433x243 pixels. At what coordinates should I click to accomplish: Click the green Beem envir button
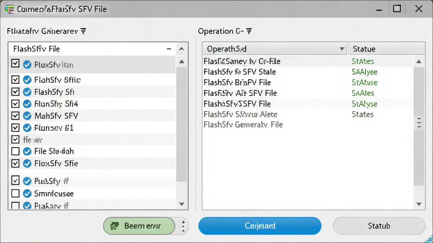139,226
